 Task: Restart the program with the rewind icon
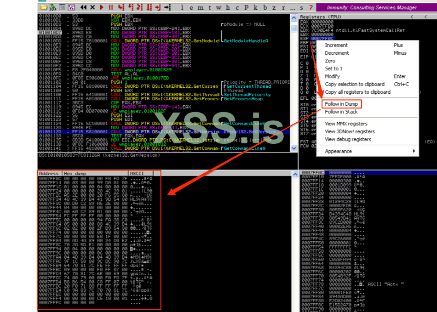[83, 7]
